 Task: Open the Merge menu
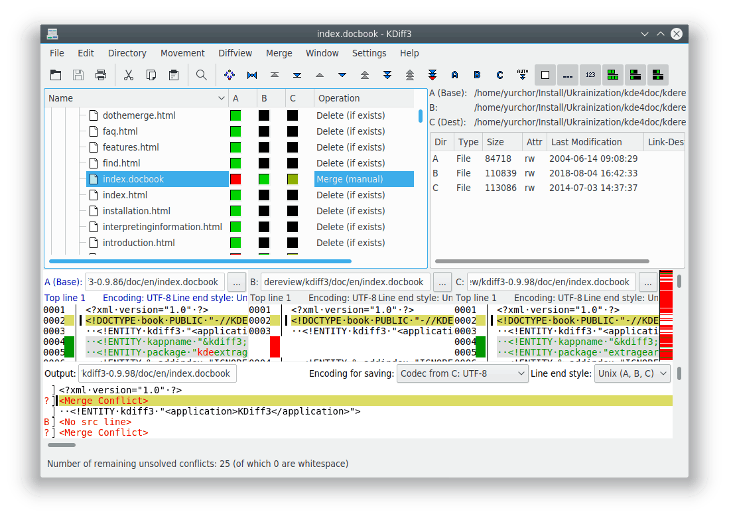[279, 53]
